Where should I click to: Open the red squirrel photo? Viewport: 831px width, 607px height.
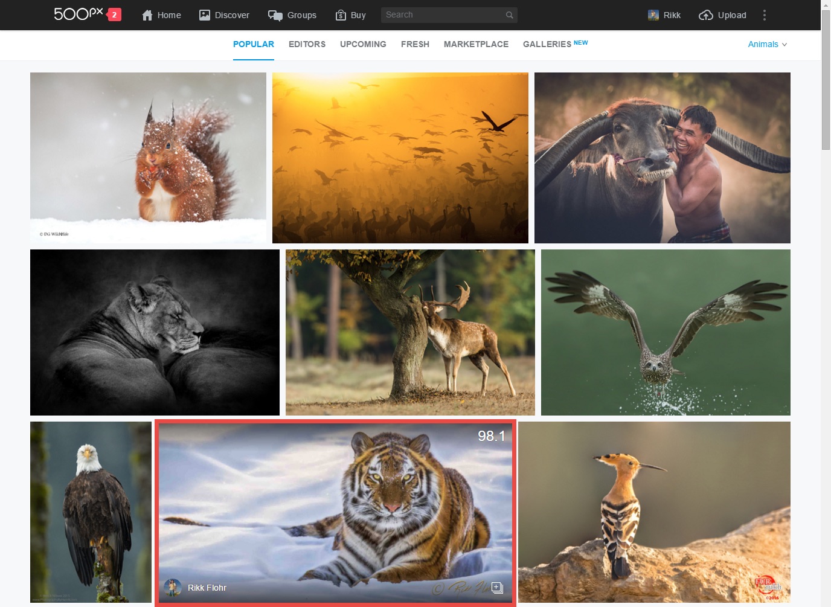pos(148,158)
